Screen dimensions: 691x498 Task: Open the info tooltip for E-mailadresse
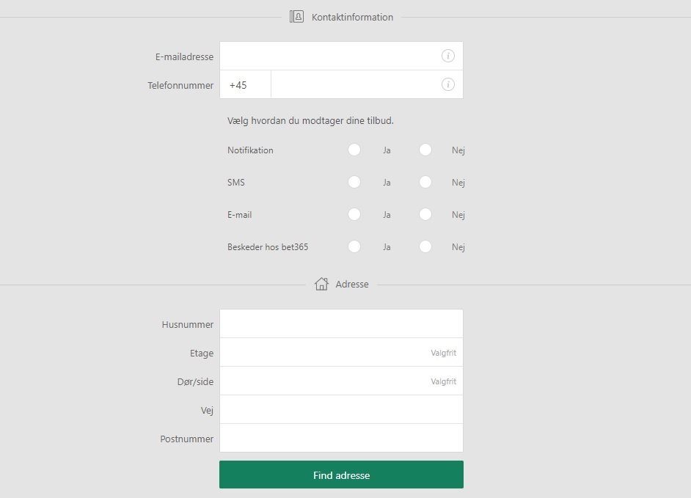click(x=447, y=55)
